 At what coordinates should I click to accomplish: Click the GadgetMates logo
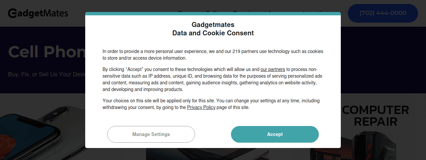pyautogui.click(x=38, y=13)
